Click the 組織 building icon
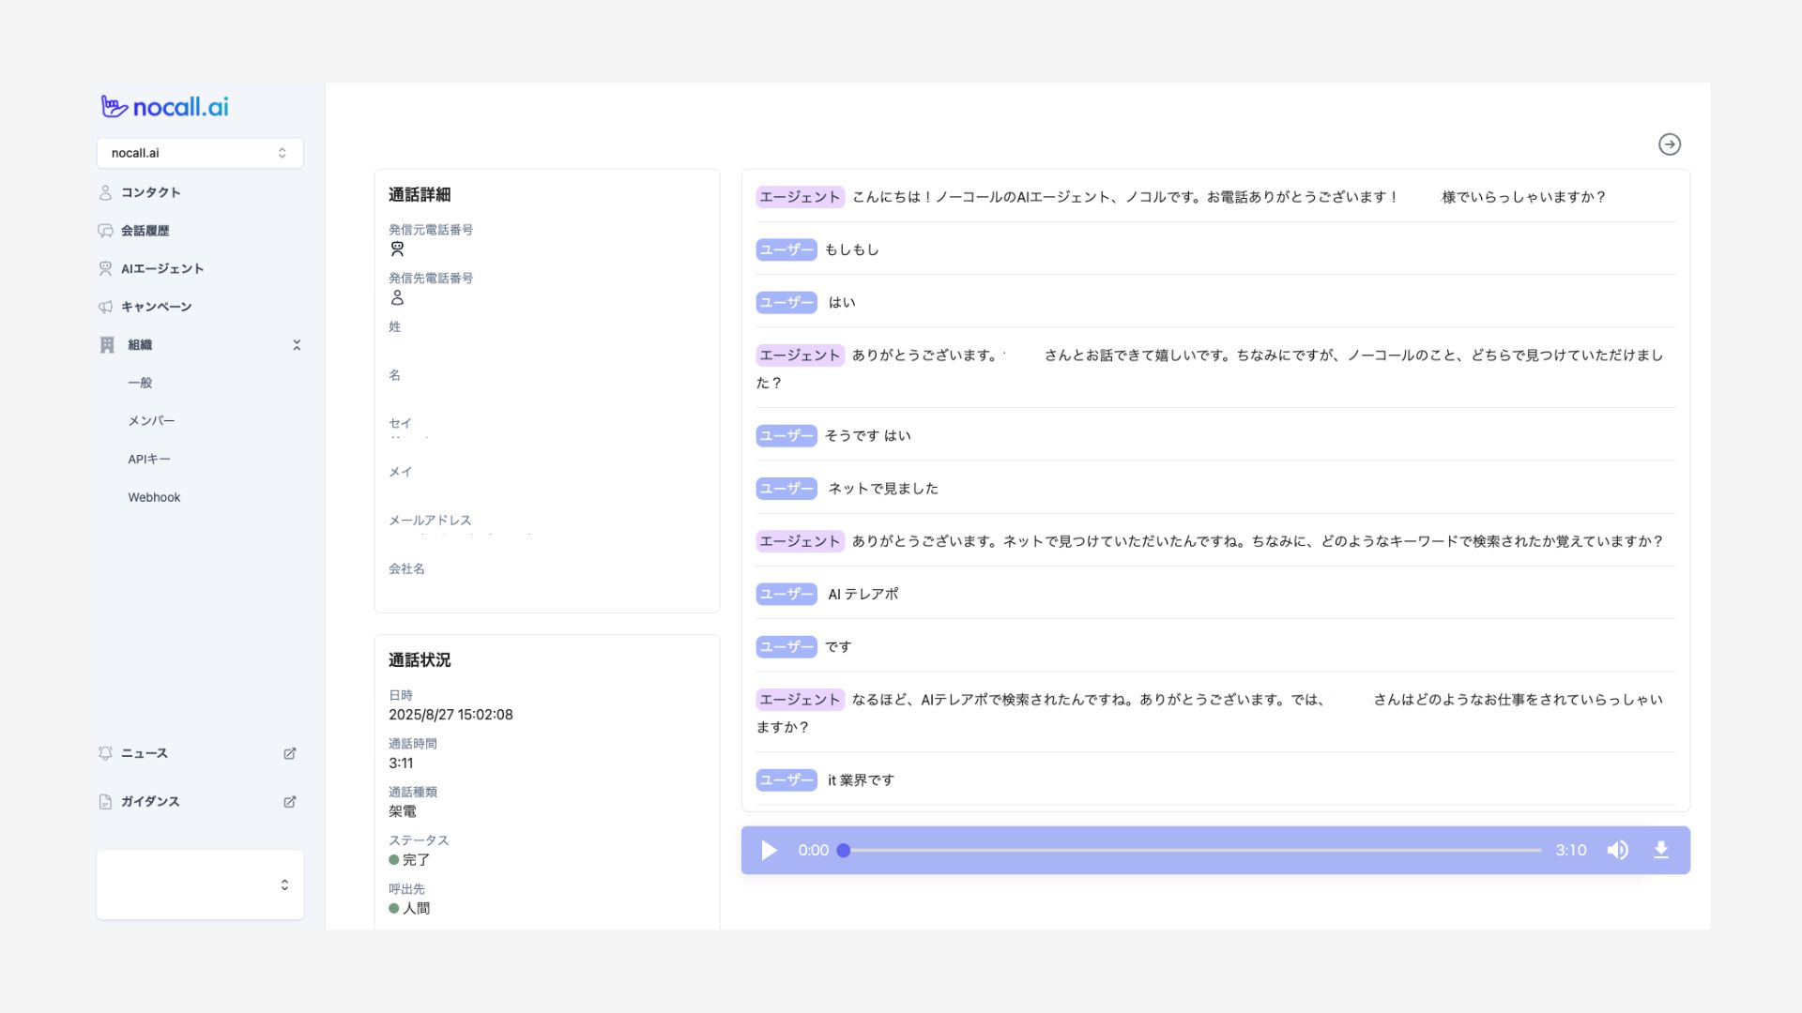The width and height of the screenshot is (1802, 1013). coord(107,345)
